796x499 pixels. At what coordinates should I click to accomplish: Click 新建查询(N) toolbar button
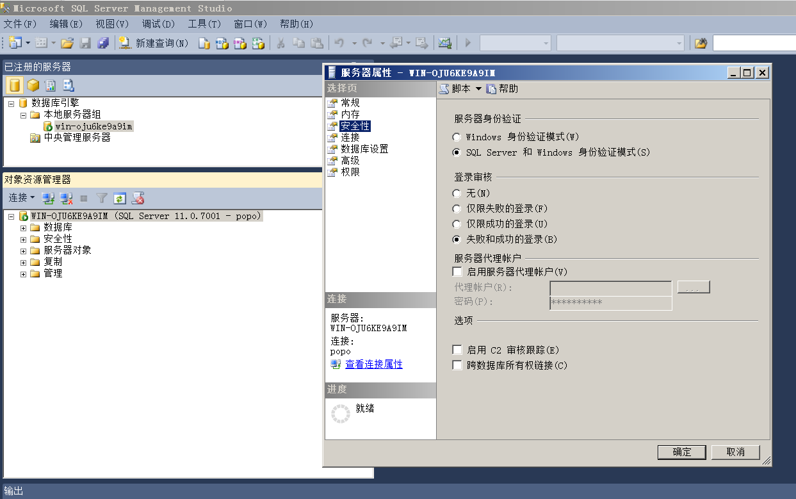pos(154,43)
